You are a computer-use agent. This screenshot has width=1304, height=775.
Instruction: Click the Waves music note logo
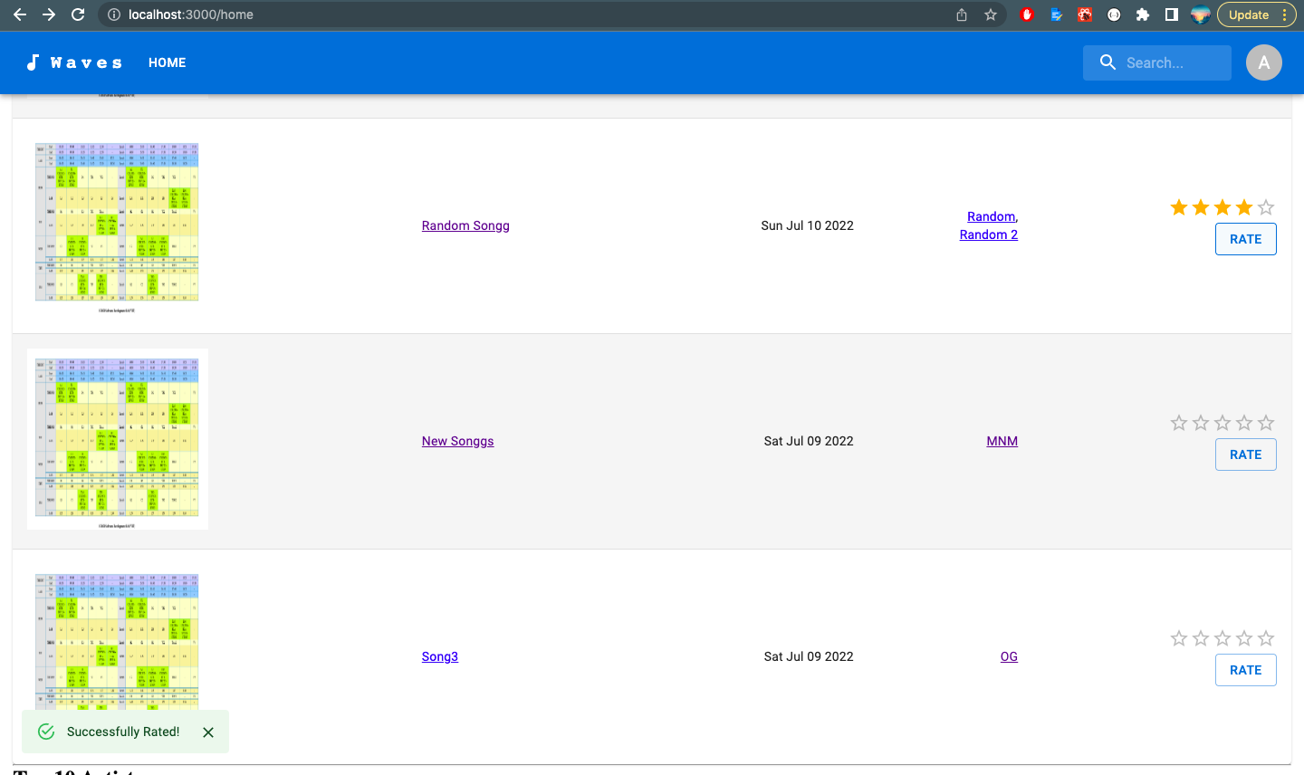point(34,62)
